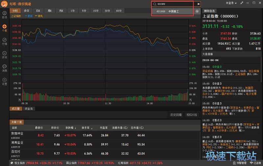This screenshot has height=166, width=263.
Task: Open 预警管理 alert management
Action: (240, 163)
